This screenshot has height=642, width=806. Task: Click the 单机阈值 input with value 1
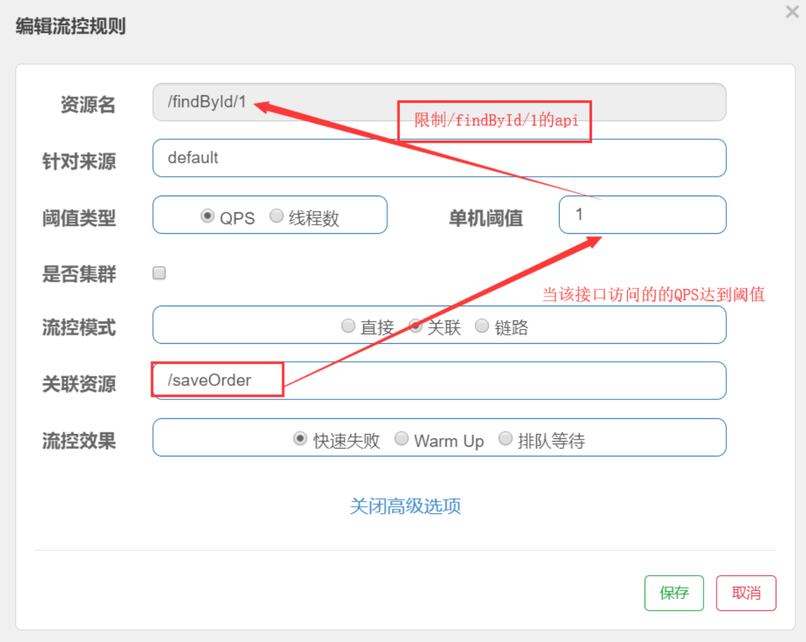(x=643, y=215)
